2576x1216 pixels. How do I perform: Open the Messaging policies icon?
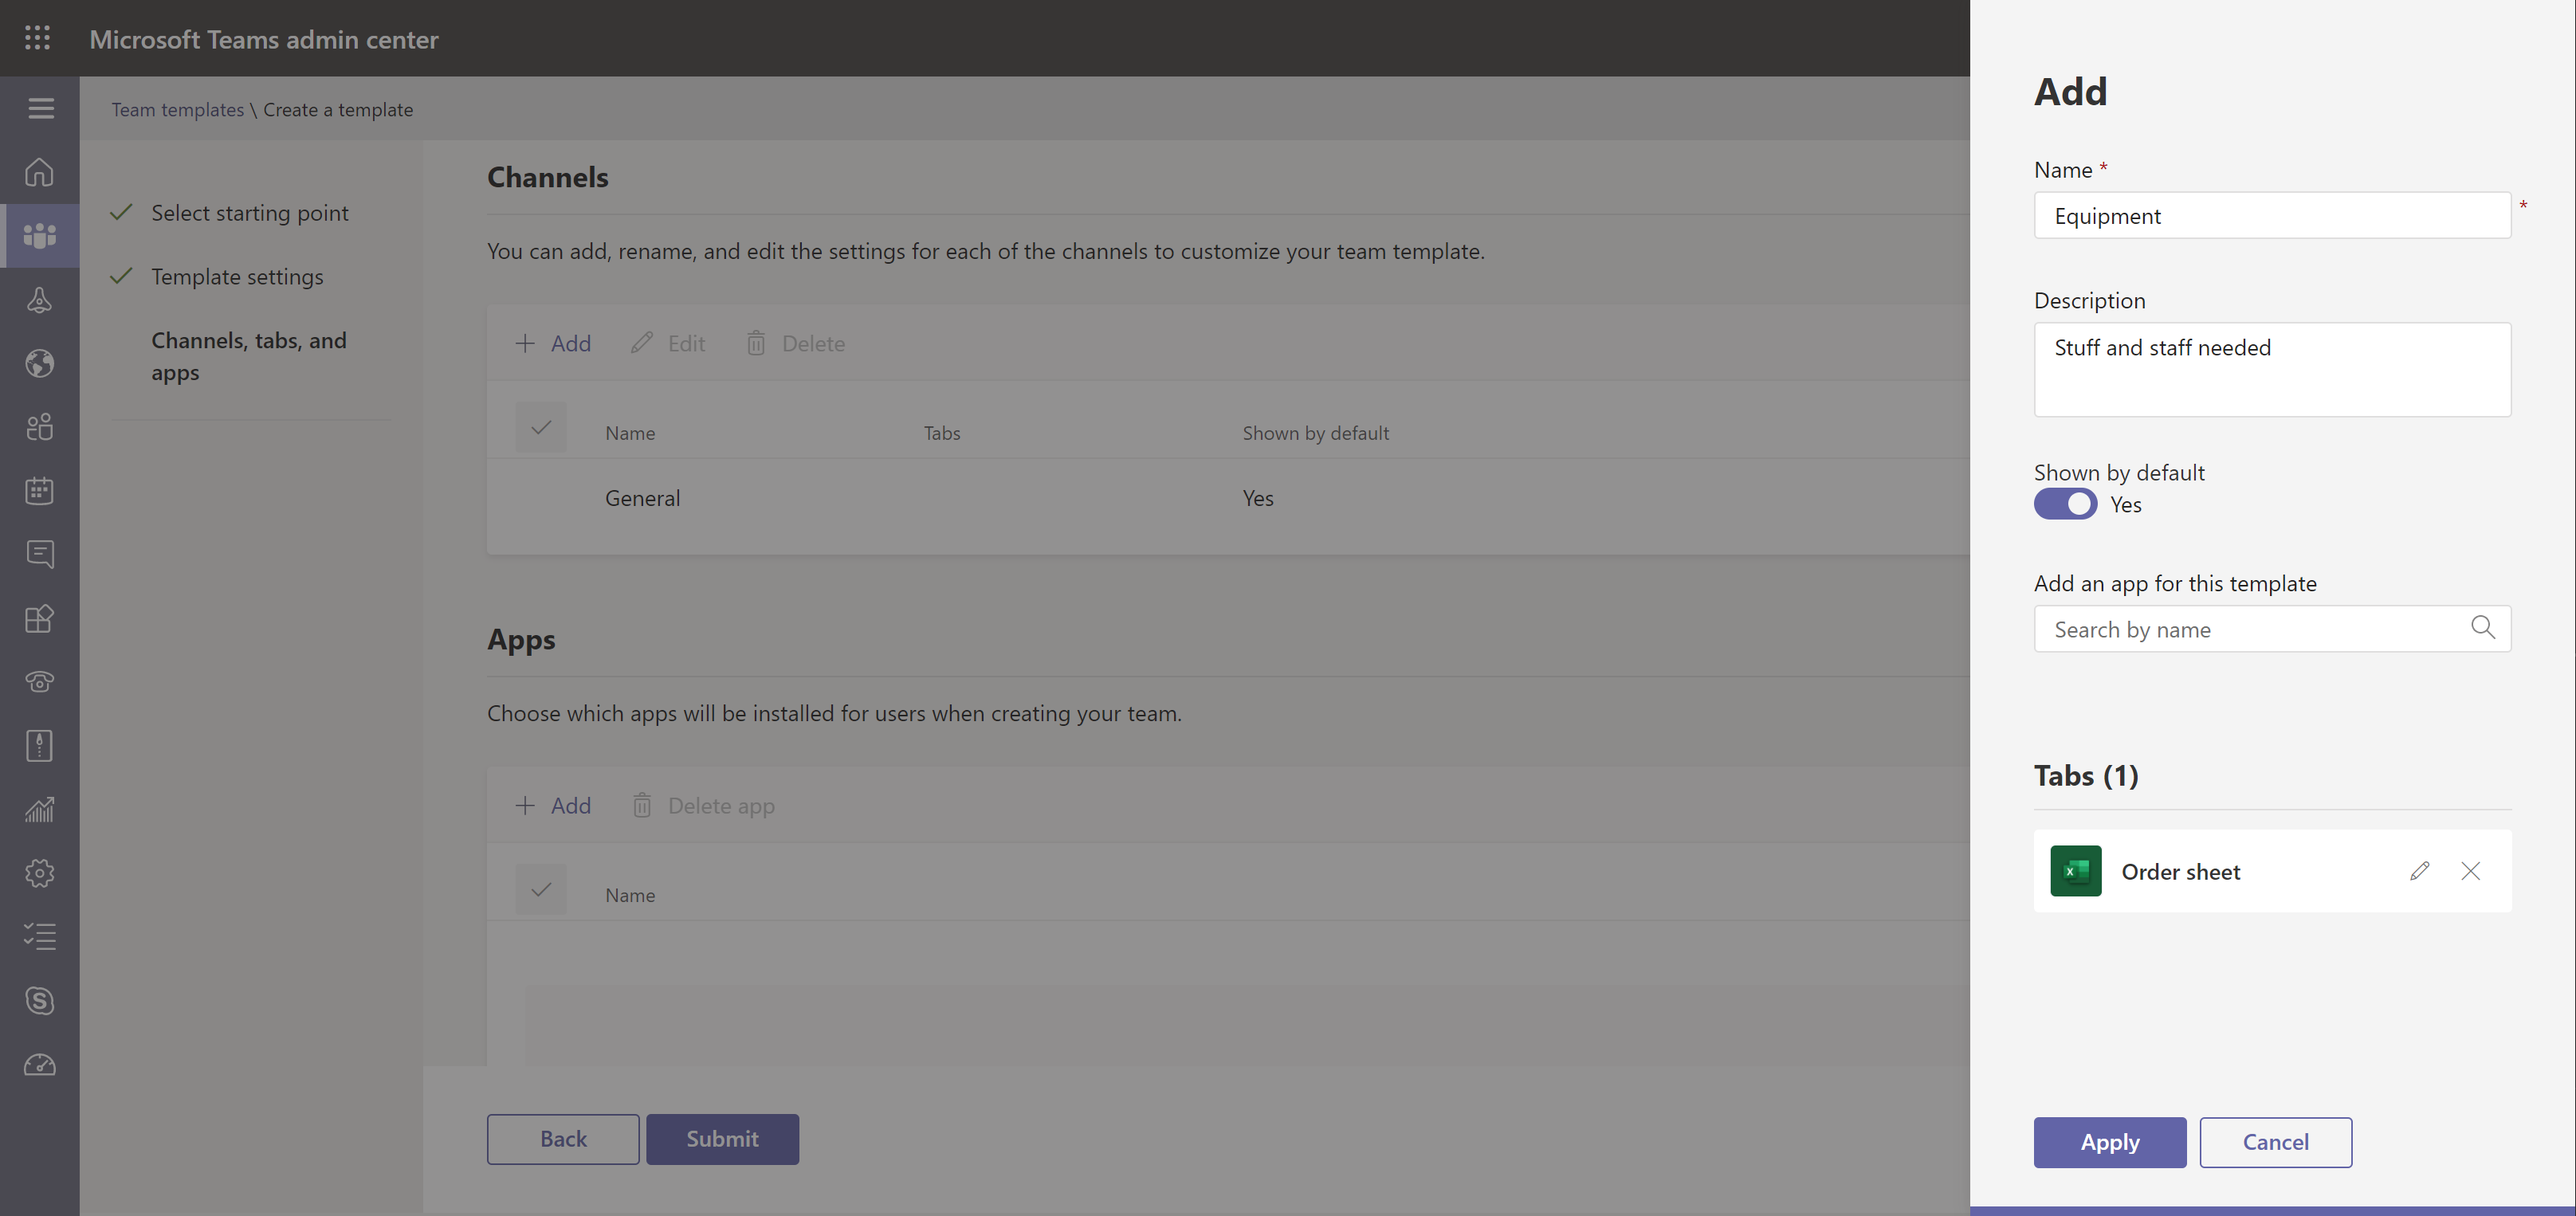[x=39, y=554]
